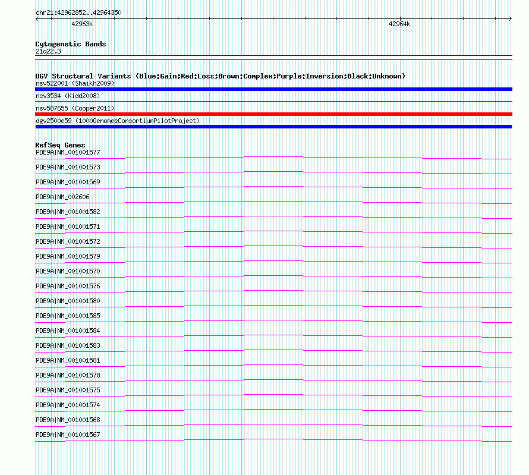529x475 pixels.
Task: Click transcript PDE9A|NM_001001575
Action: point(68,390)
